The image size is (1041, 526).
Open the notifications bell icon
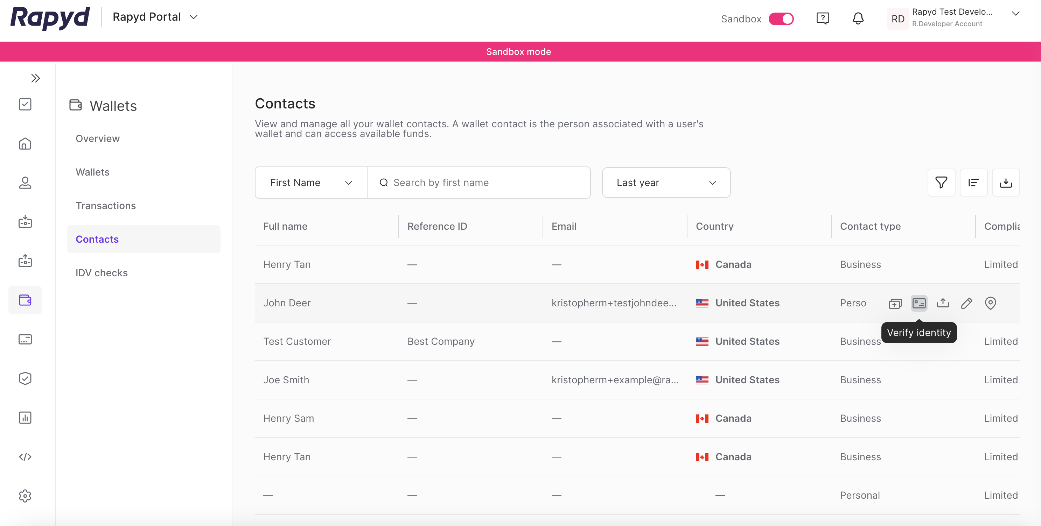click(x=858, y=19)
